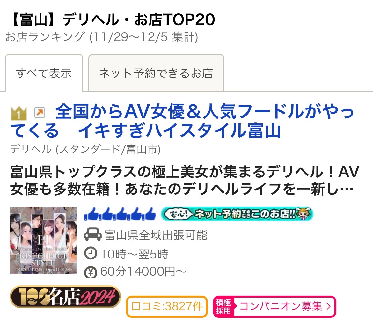Click the デリヘル (スタンダード/富山市) category text

[85, 150]
